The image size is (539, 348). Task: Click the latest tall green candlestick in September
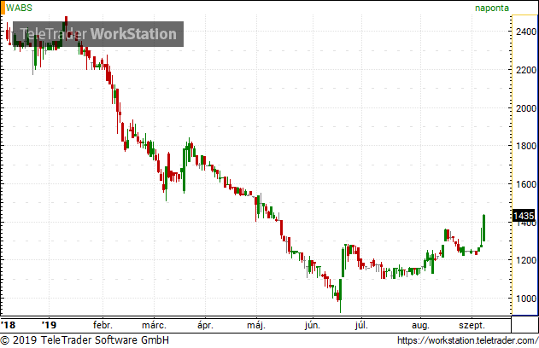coord(483,228)
